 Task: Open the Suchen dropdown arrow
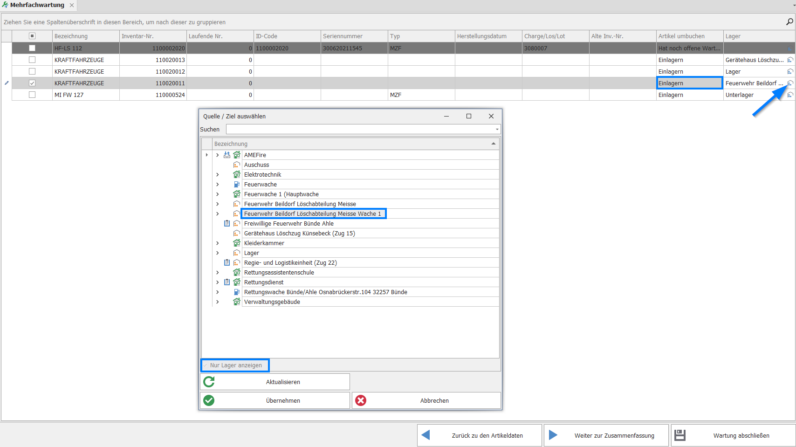(497, 130)
